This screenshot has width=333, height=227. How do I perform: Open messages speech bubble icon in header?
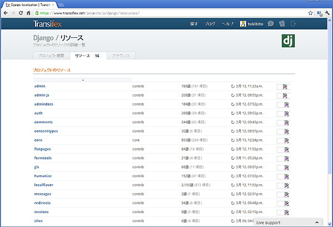pos(271,23)
